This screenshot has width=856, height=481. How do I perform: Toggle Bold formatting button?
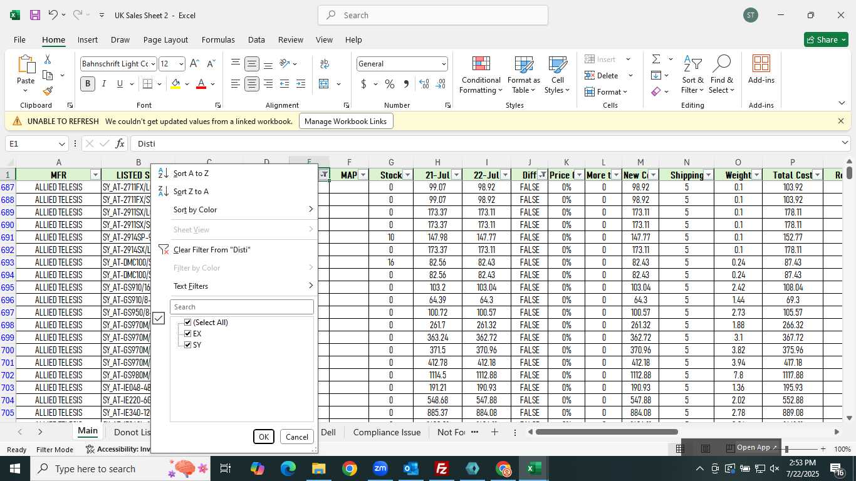click(88, 84)
